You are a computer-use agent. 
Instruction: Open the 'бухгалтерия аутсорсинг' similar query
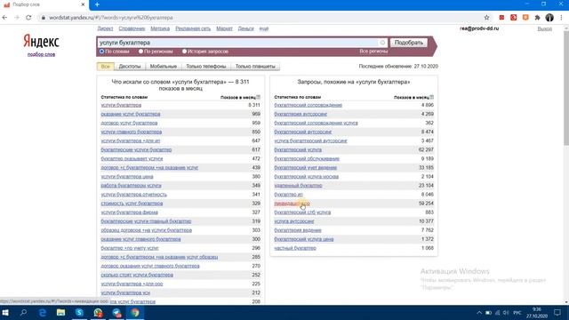click(x=301, y=114)
